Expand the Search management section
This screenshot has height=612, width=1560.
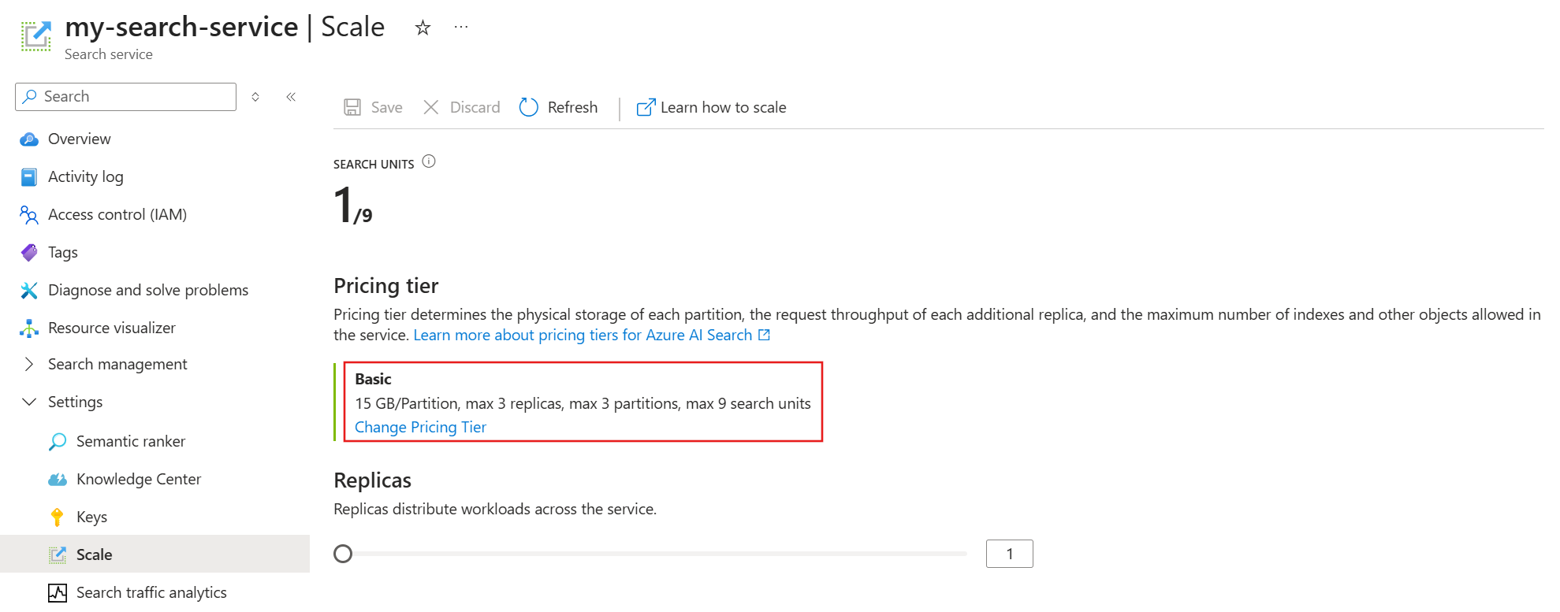tap(29, 364)
